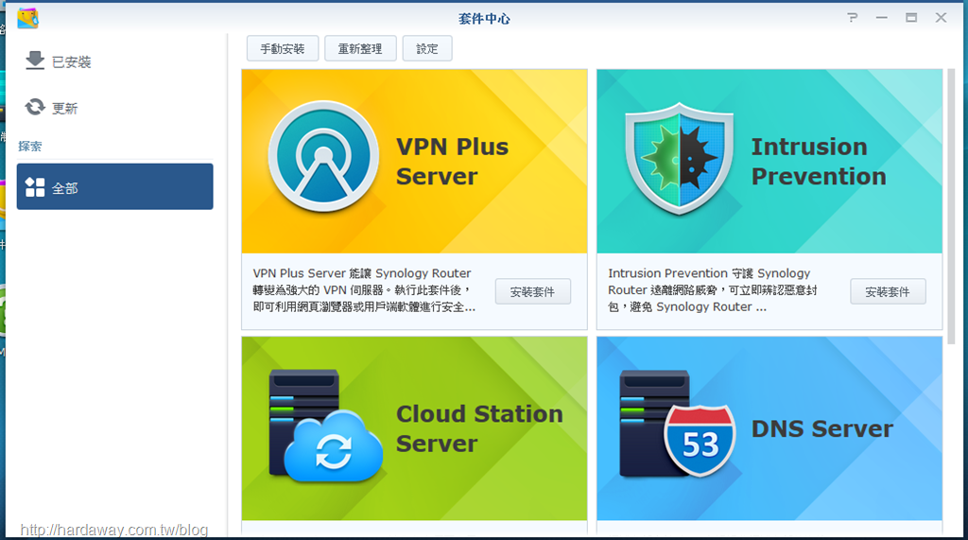This screenshot has height=540, width=968.
Task: Click the package list vertical scrollbar
Action: click(951, 206)
